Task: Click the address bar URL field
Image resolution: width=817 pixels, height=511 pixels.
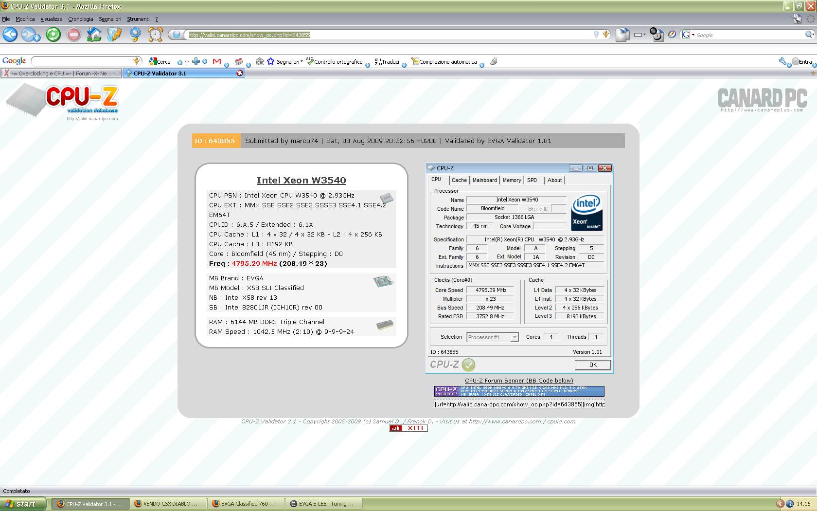Action: click(389, 35)
